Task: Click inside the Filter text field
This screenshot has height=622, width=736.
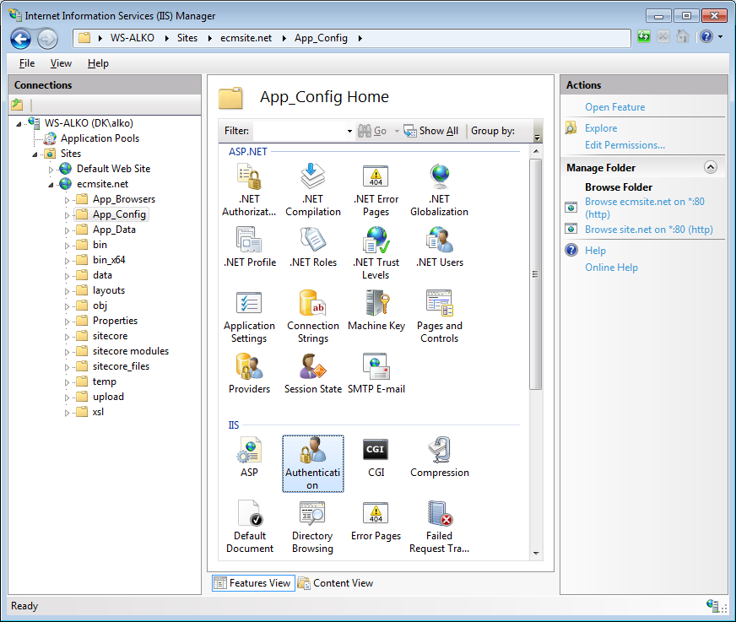Action: tap(299, 131)
